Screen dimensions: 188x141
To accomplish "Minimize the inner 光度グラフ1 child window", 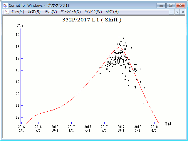I will [172, 12].
